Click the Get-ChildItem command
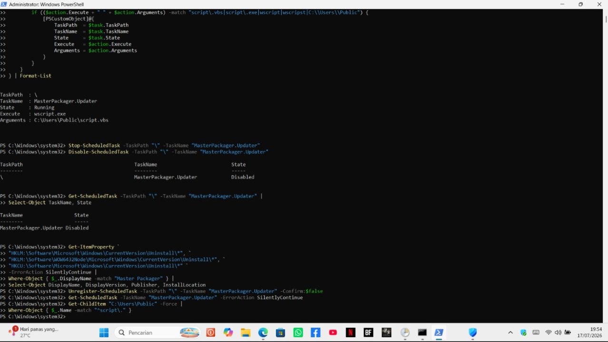608x342 pixels. (x=87, y=304)
